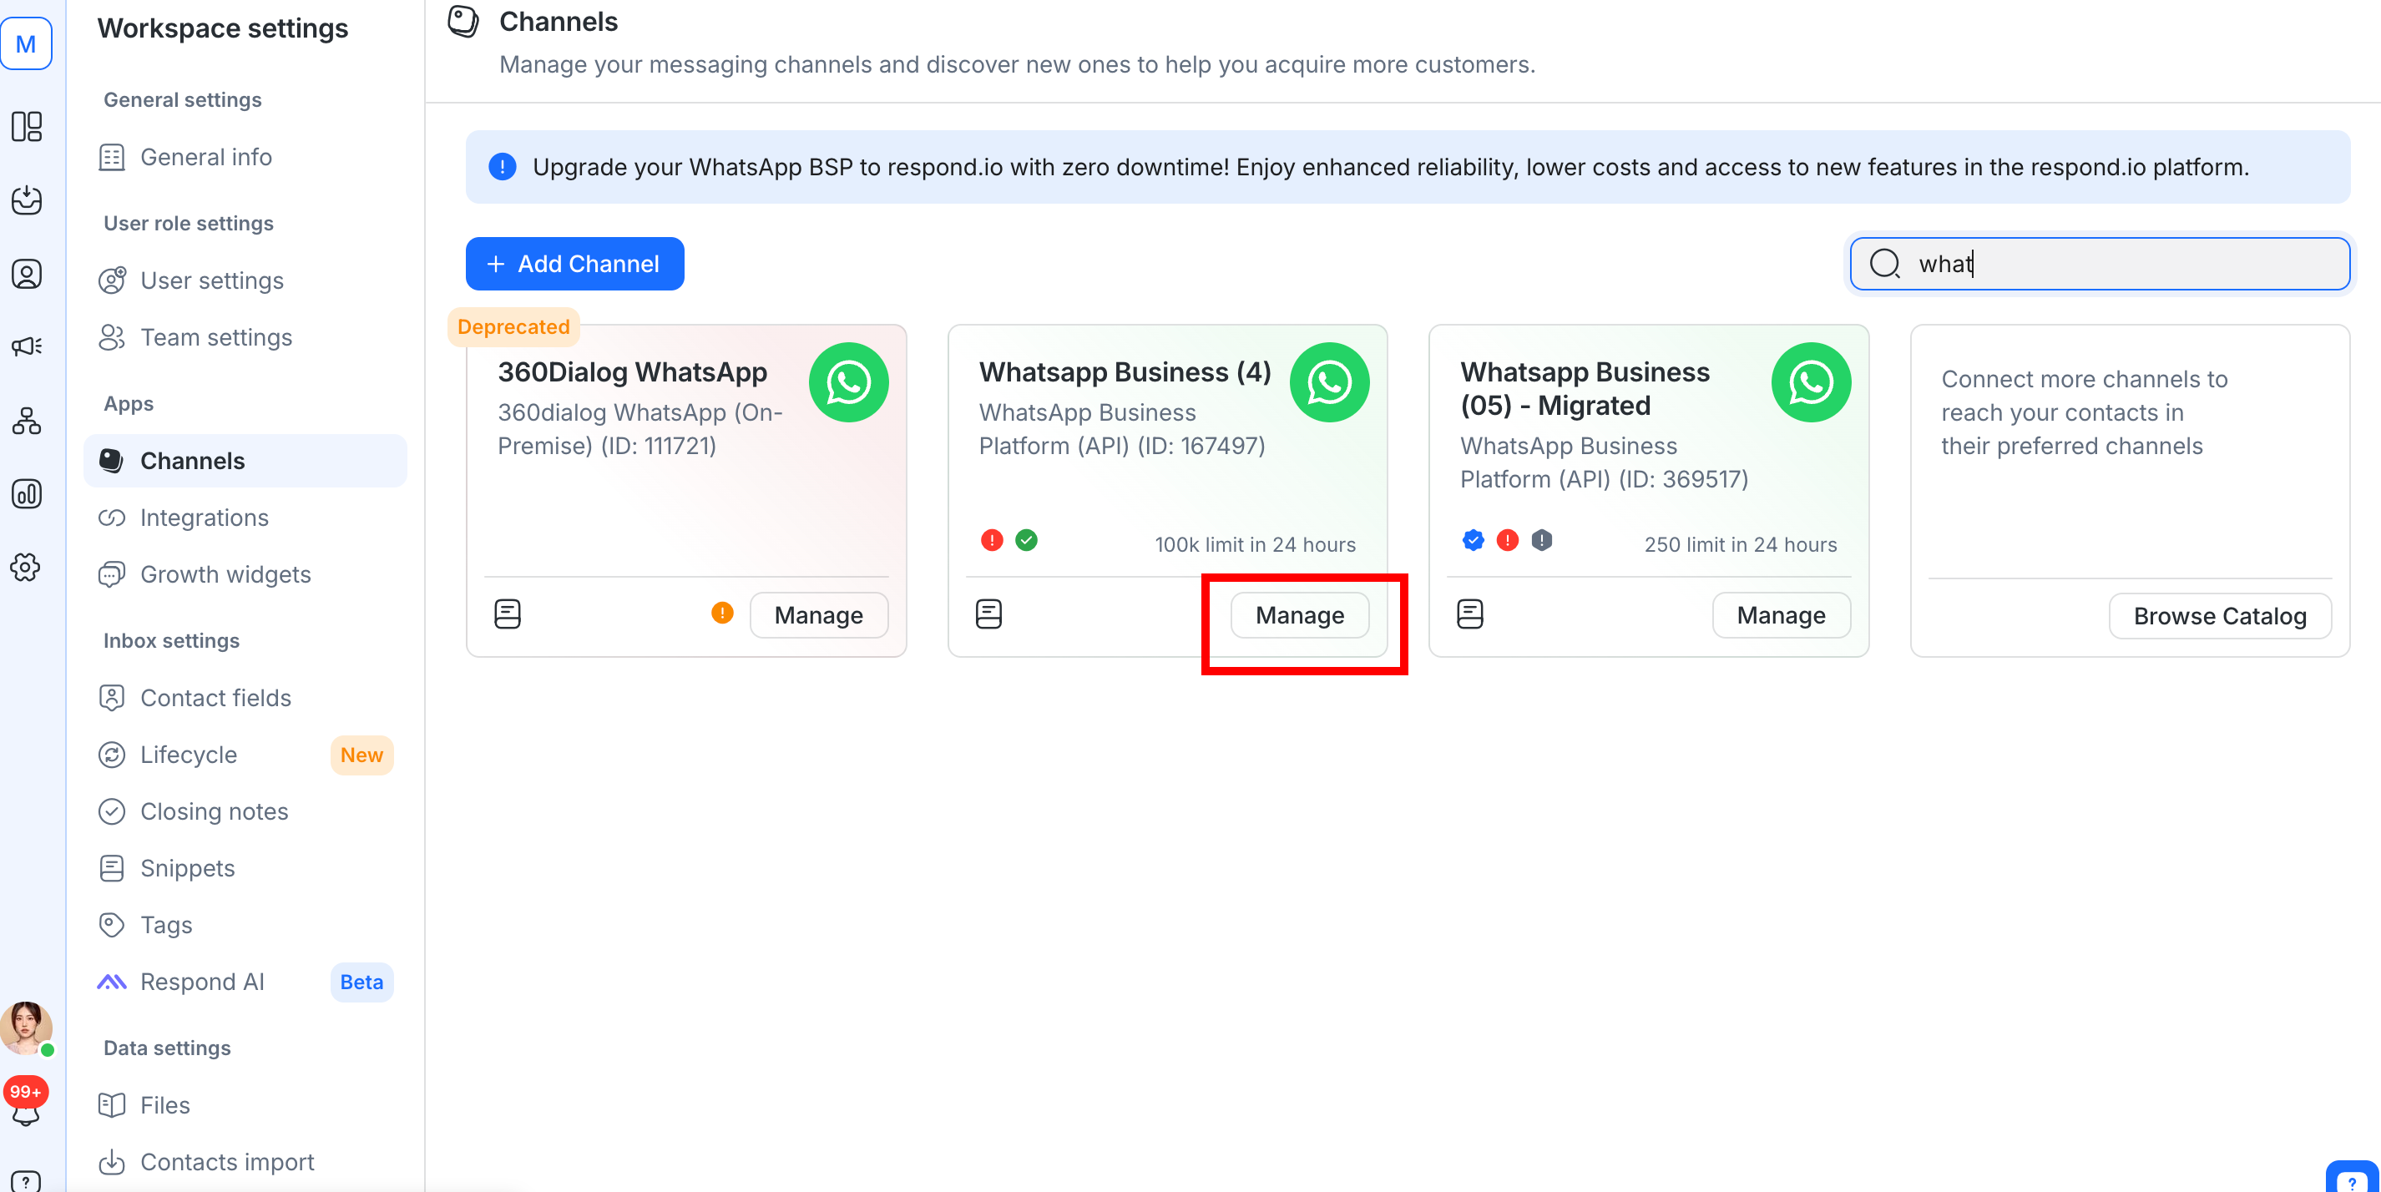The width and height of the screenshot is (2381, 1192).
Task: Open Respond AI beta settings
Action: point(201,982)
